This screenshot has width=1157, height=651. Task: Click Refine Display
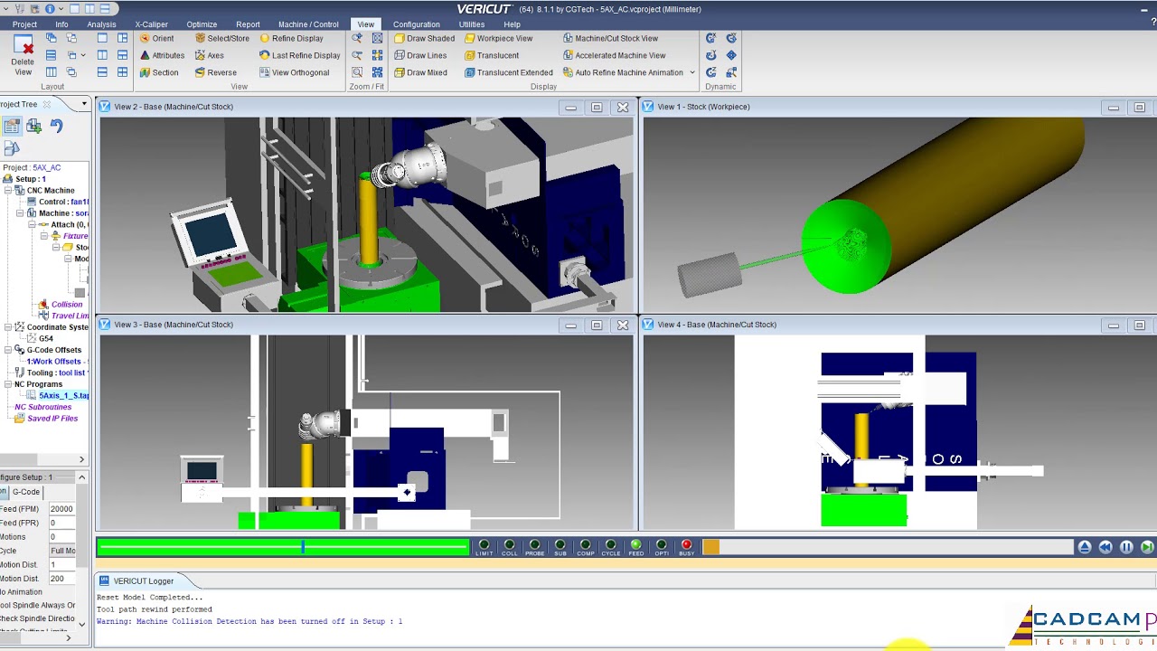291,39
